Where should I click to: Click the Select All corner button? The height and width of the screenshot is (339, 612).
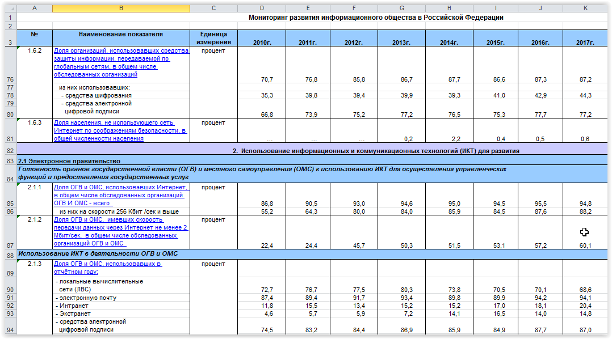point(8,9)
